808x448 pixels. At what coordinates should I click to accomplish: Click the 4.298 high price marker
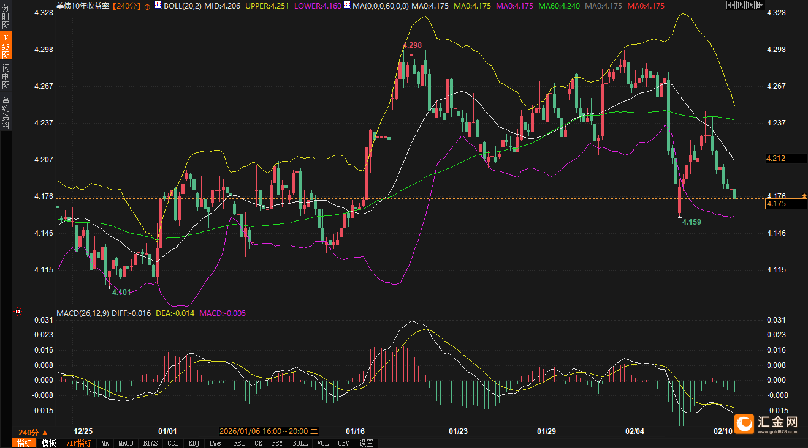[x=412, y=45]
